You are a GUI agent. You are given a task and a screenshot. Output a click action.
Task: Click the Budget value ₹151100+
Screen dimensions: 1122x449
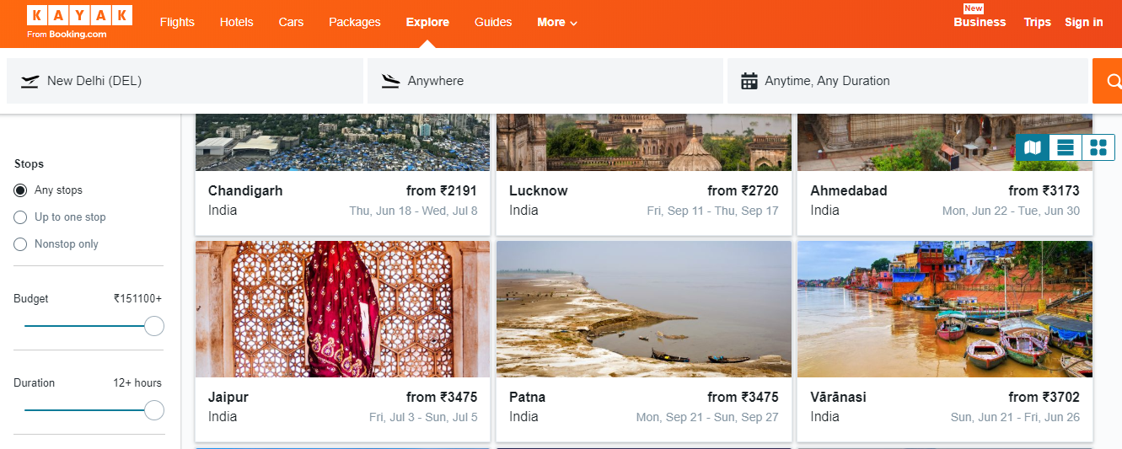[x=137, y=298]
